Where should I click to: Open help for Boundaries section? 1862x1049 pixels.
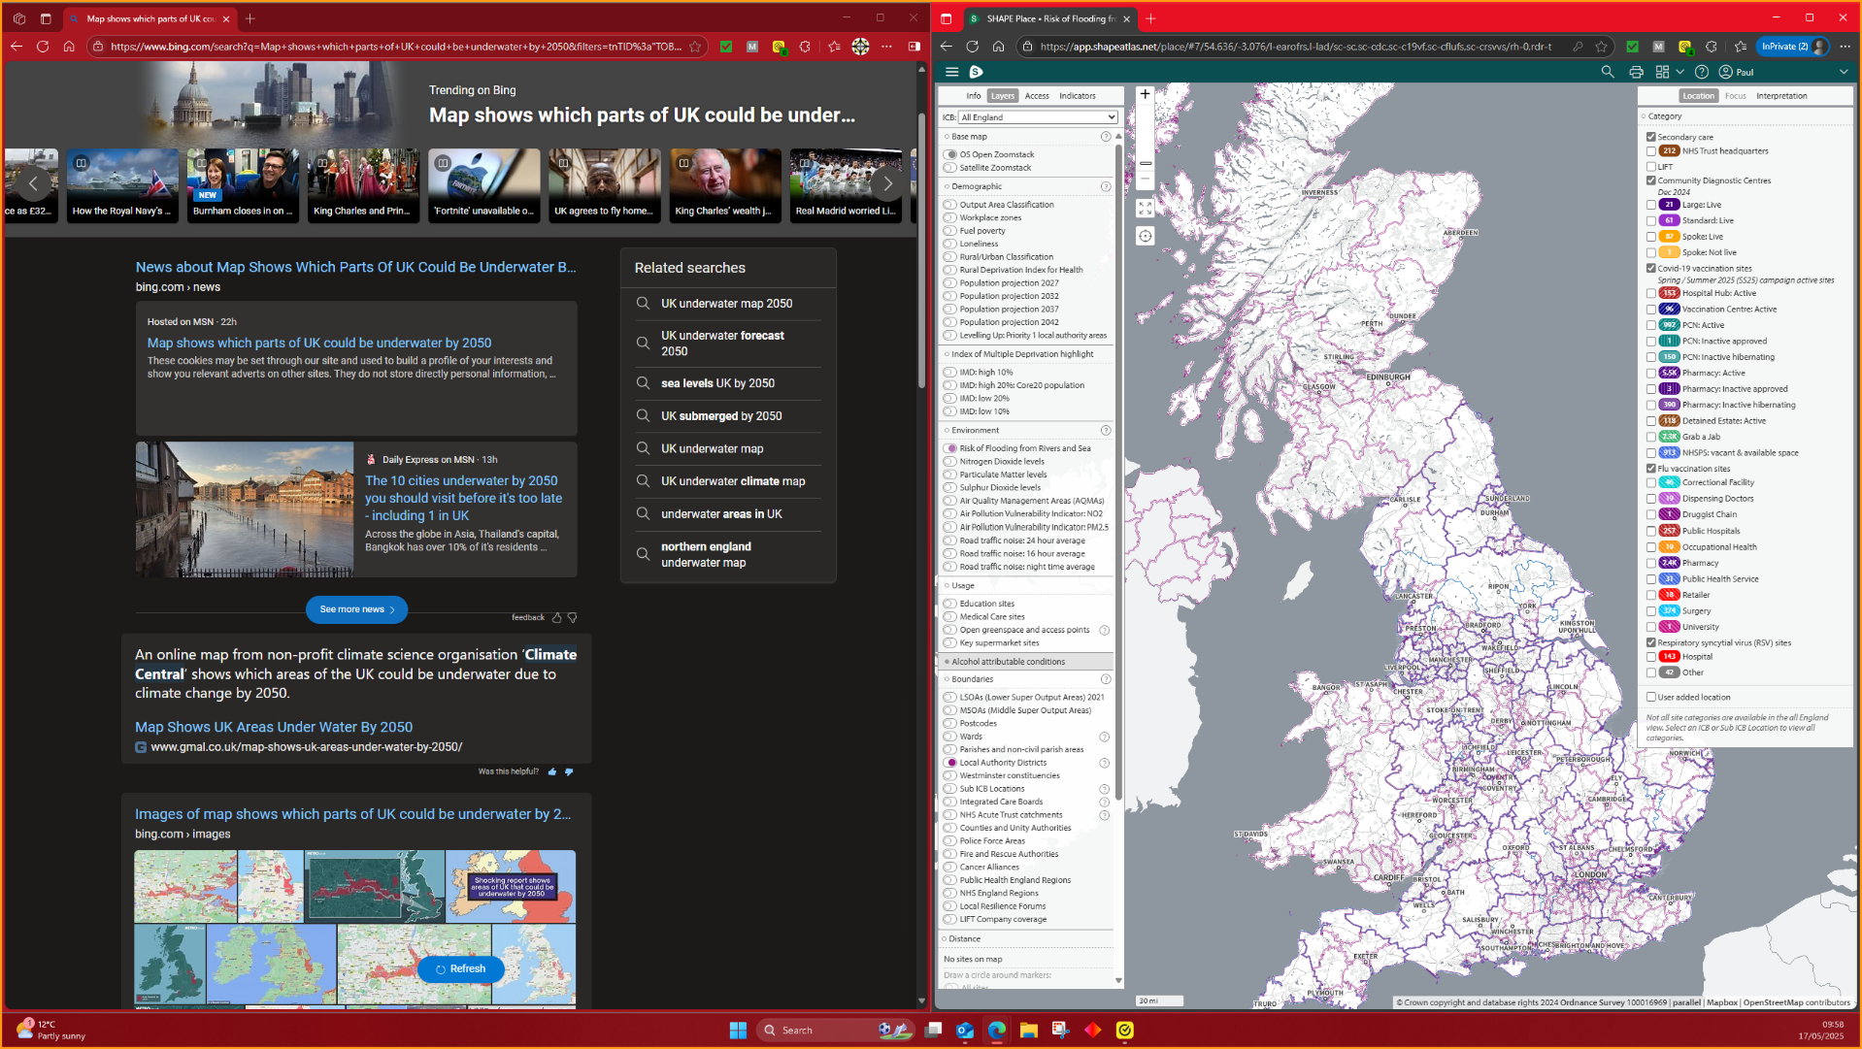(x=1105, y=679)
